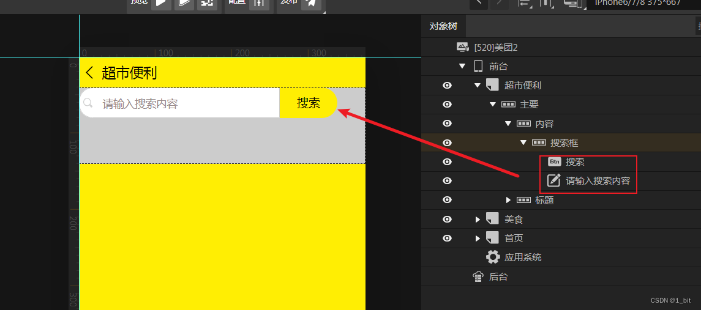Click the undo back-arrow icon in top toolbar
Viewport: 701px width, 310px height.
tap(479, 4)
